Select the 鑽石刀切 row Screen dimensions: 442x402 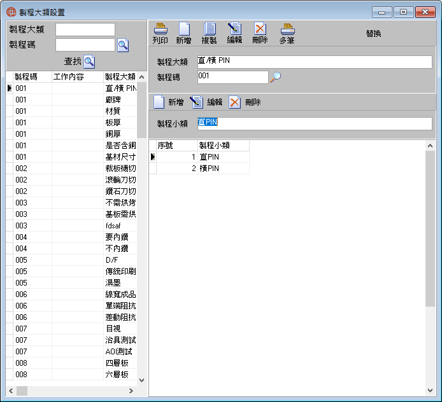[x=71, y=191]
